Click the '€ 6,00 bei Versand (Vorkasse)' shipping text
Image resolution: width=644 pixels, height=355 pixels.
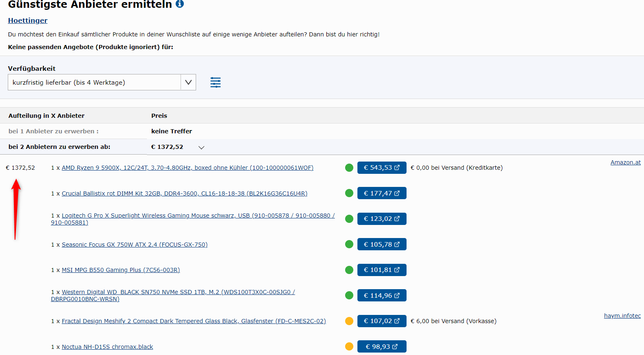pos(453,321)
